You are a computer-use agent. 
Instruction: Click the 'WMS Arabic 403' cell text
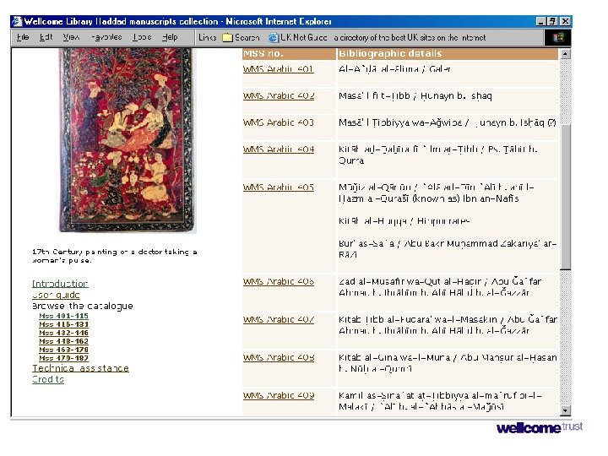click(279, 122)
